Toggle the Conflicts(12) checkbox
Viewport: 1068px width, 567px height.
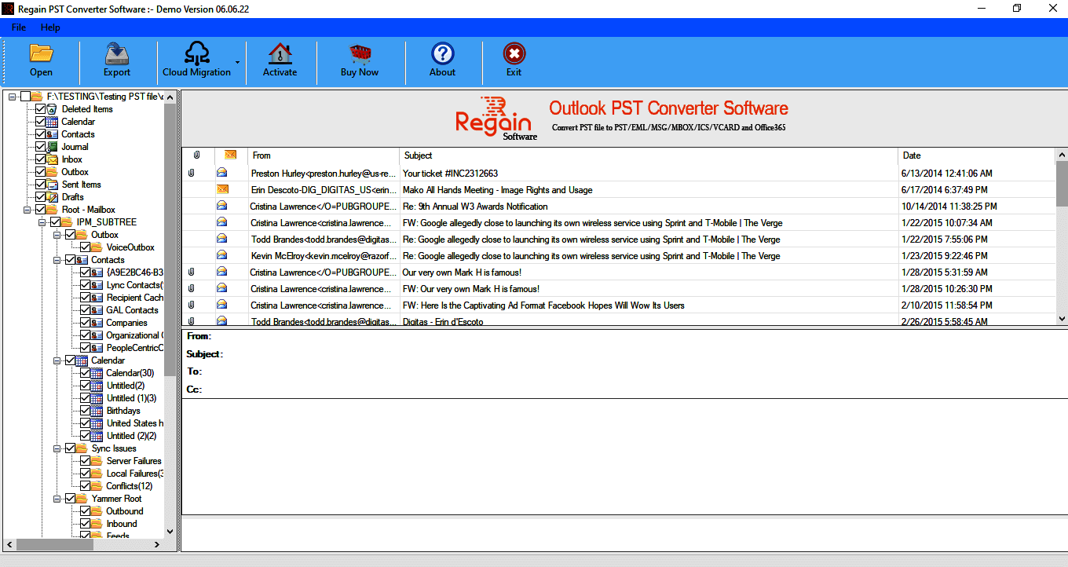point(86,486)
